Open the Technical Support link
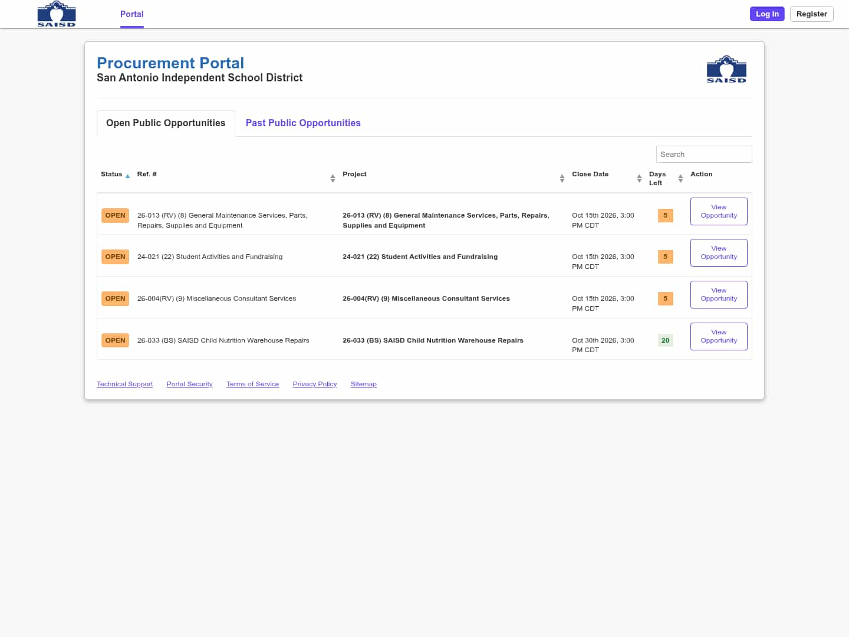849x637 pixels. (124, 384)
